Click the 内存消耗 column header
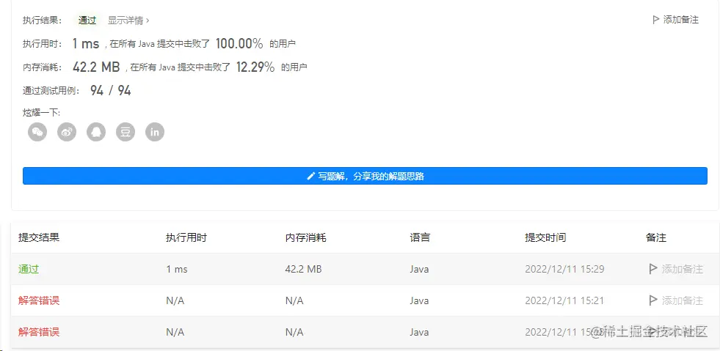This screenshot has height=351, width=720. pos(305,238)
